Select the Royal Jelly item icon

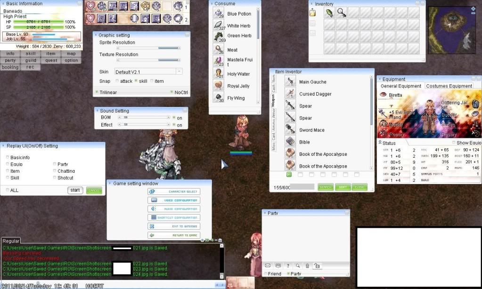[x=218, y=86]
